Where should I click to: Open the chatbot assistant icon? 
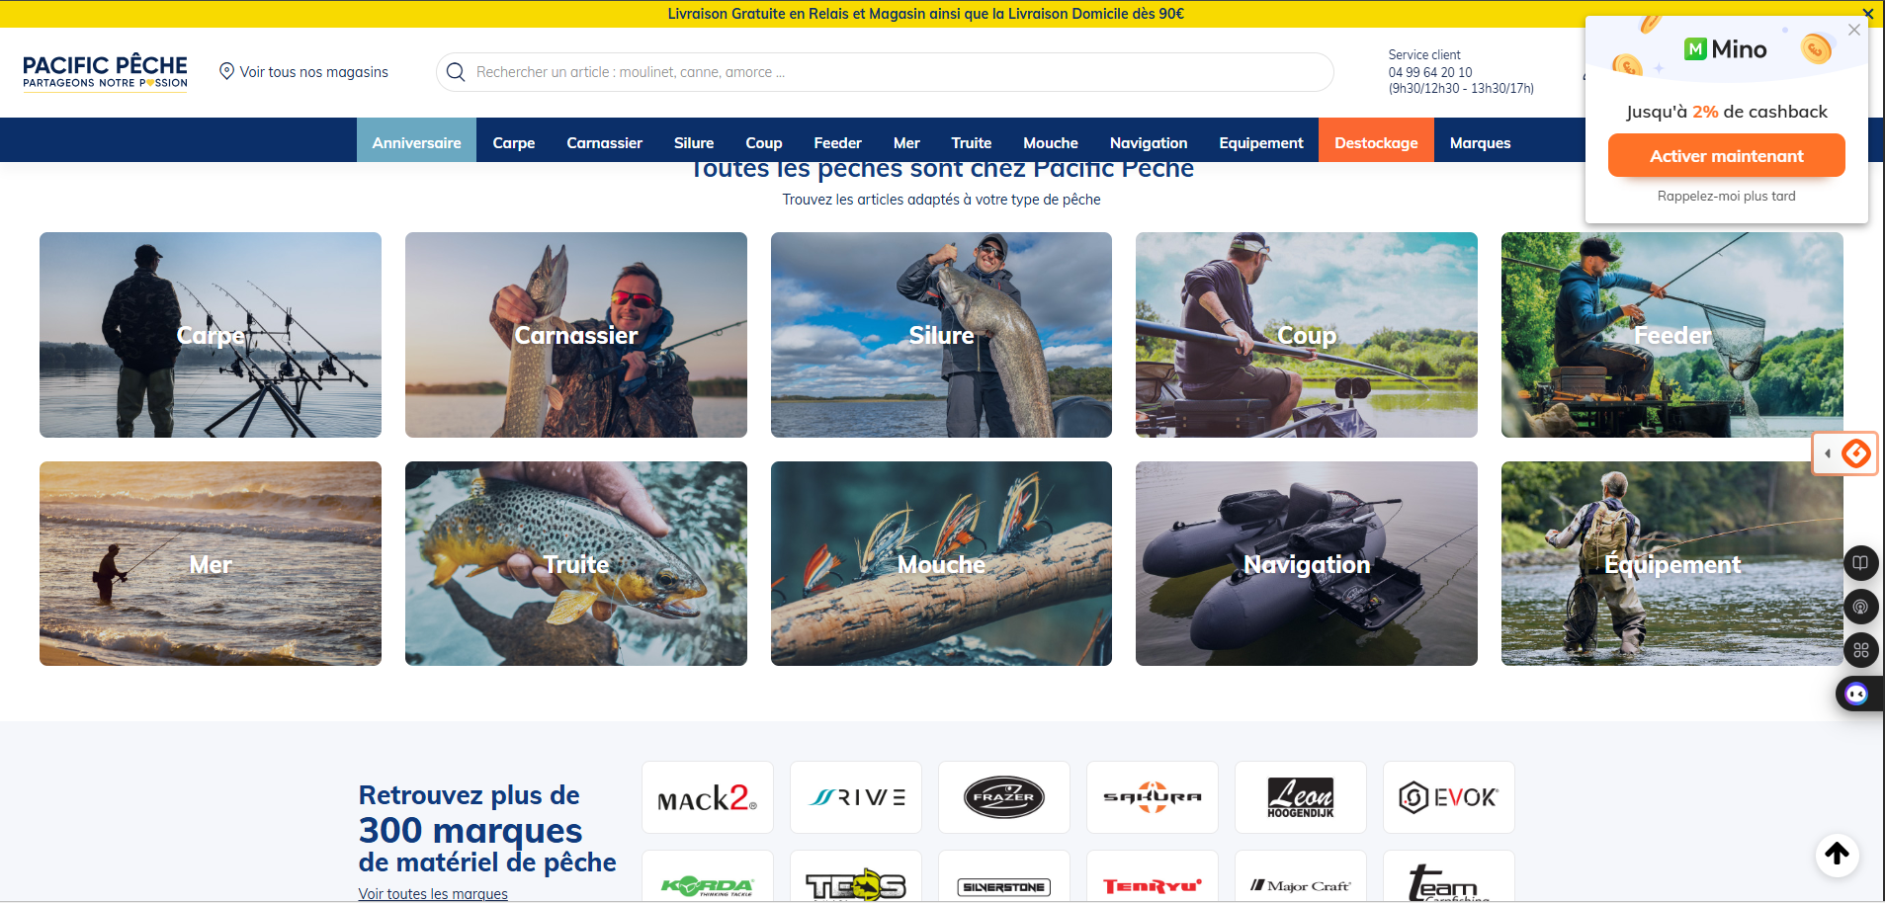pyautogui.click(x=1856, y=695)
